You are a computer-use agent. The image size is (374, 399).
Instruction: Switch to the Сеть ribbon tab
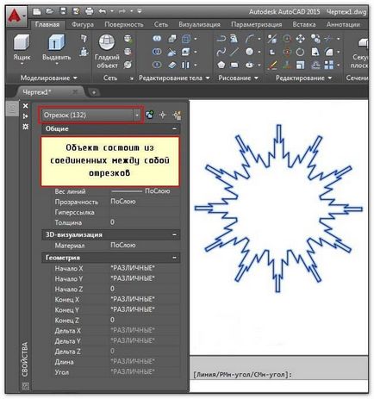[160, 24]
